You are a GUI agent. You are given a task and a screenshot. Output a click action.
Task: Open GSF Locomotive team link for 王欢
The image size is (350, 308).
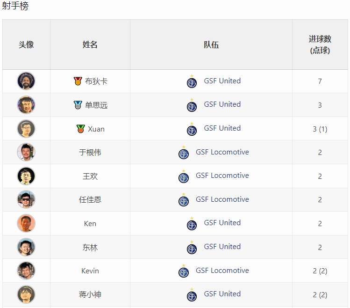point(222,176)
